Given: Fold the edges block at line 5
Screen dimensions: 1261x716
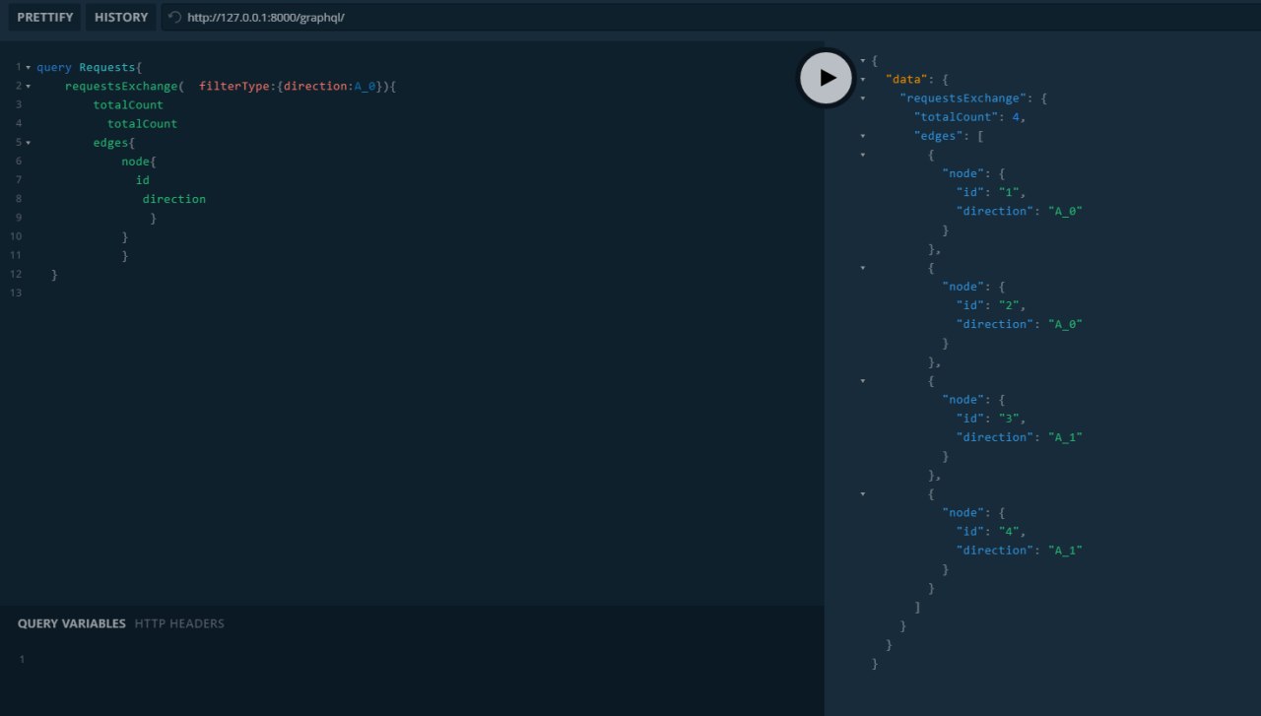Looking at the screenshot, I should pos(28,142).
